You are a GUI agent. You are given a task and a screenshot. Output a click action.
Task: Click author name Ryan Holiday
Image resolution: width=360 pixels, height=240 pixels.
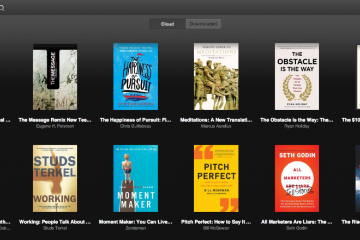pyautogui.click(x=297, y=126)
